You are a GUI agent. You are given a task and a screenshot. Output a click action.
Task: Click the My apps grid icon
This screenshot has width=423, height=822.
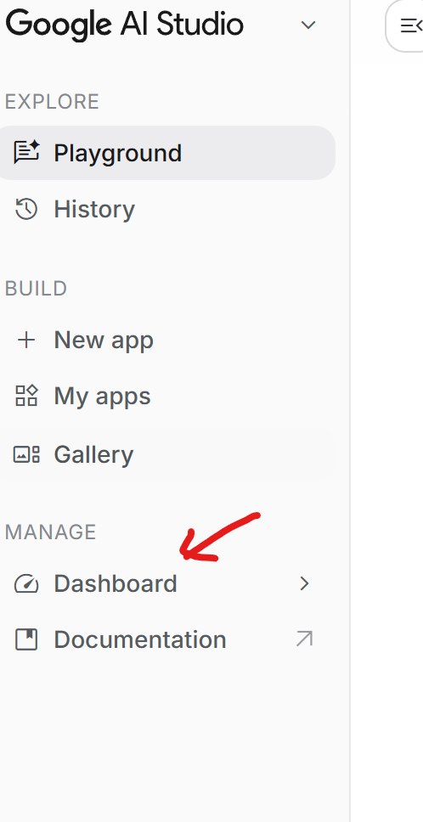coord(26,396)
